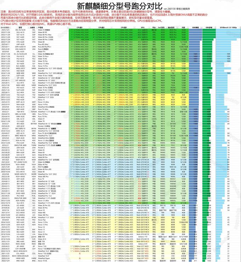The width and height of the screenshot is (241, 262).
Task: Select the Nova Flip product cell
Action: pyautogui.click(x=41, y=220)
